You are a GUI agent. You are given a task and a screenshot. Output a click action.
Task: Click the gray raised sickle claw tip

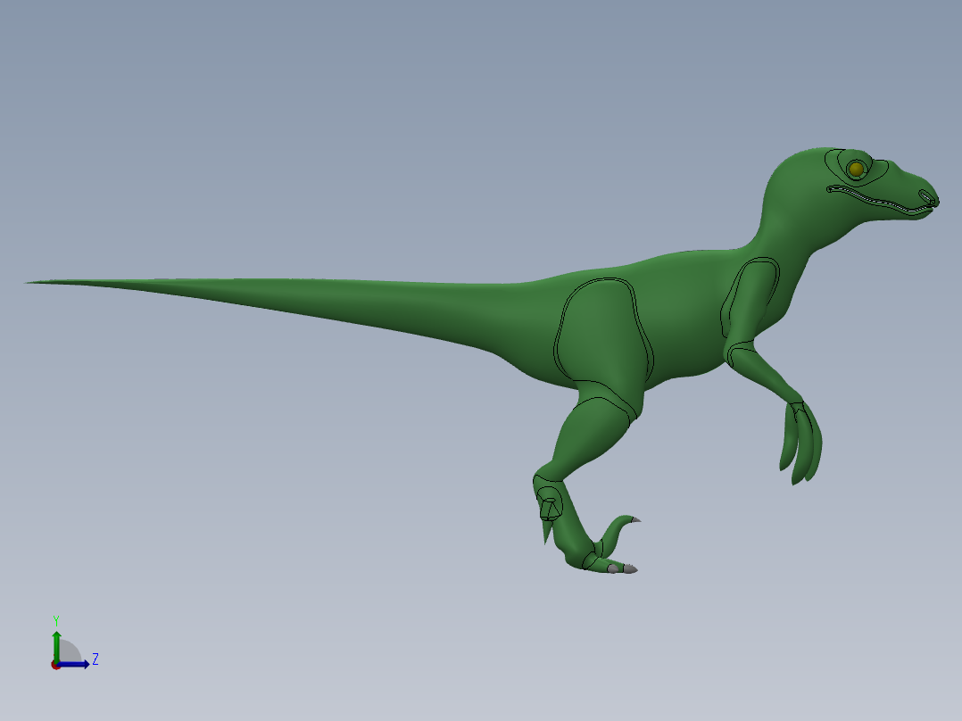click(x=635, y=520)
